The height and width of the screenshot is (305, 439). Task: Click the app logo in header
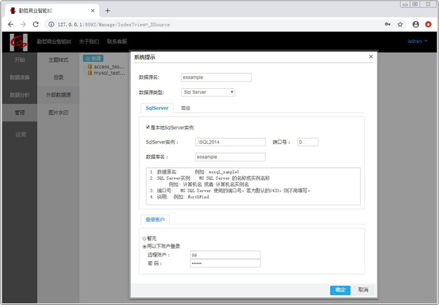[x=19, y=42]
